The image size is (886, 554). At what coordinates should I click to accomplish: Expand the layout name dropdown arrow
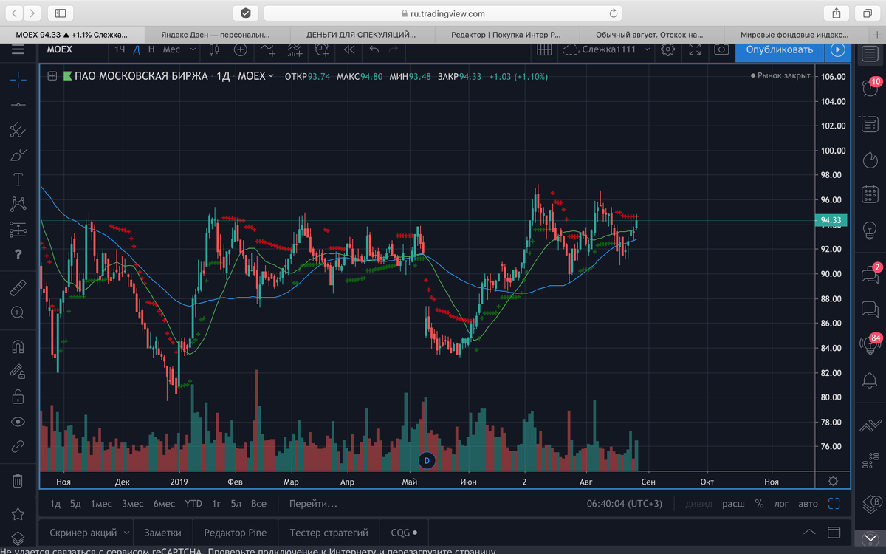647,49
